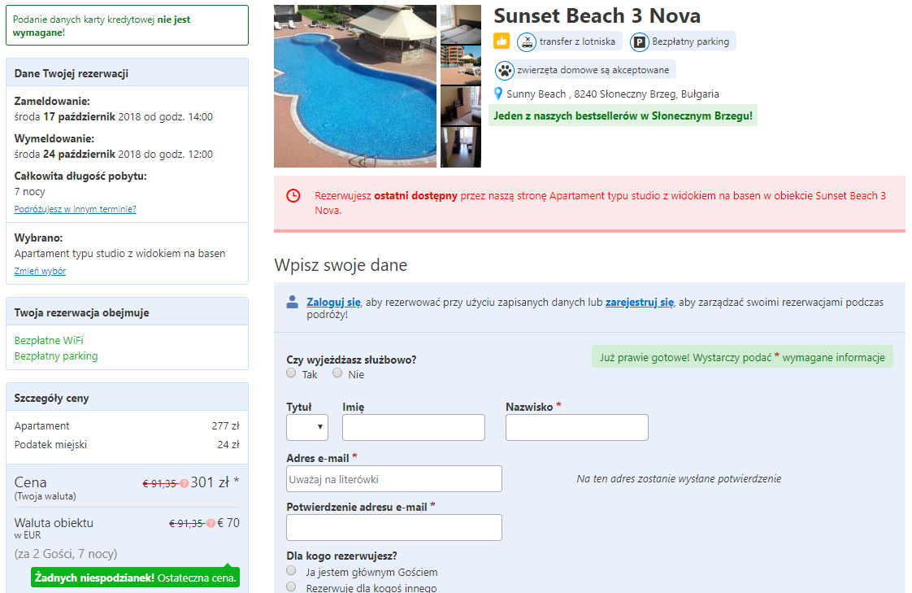912x593 pixels.
Task: Click the airport transfer shuttle icon
Action: [527, 42]
